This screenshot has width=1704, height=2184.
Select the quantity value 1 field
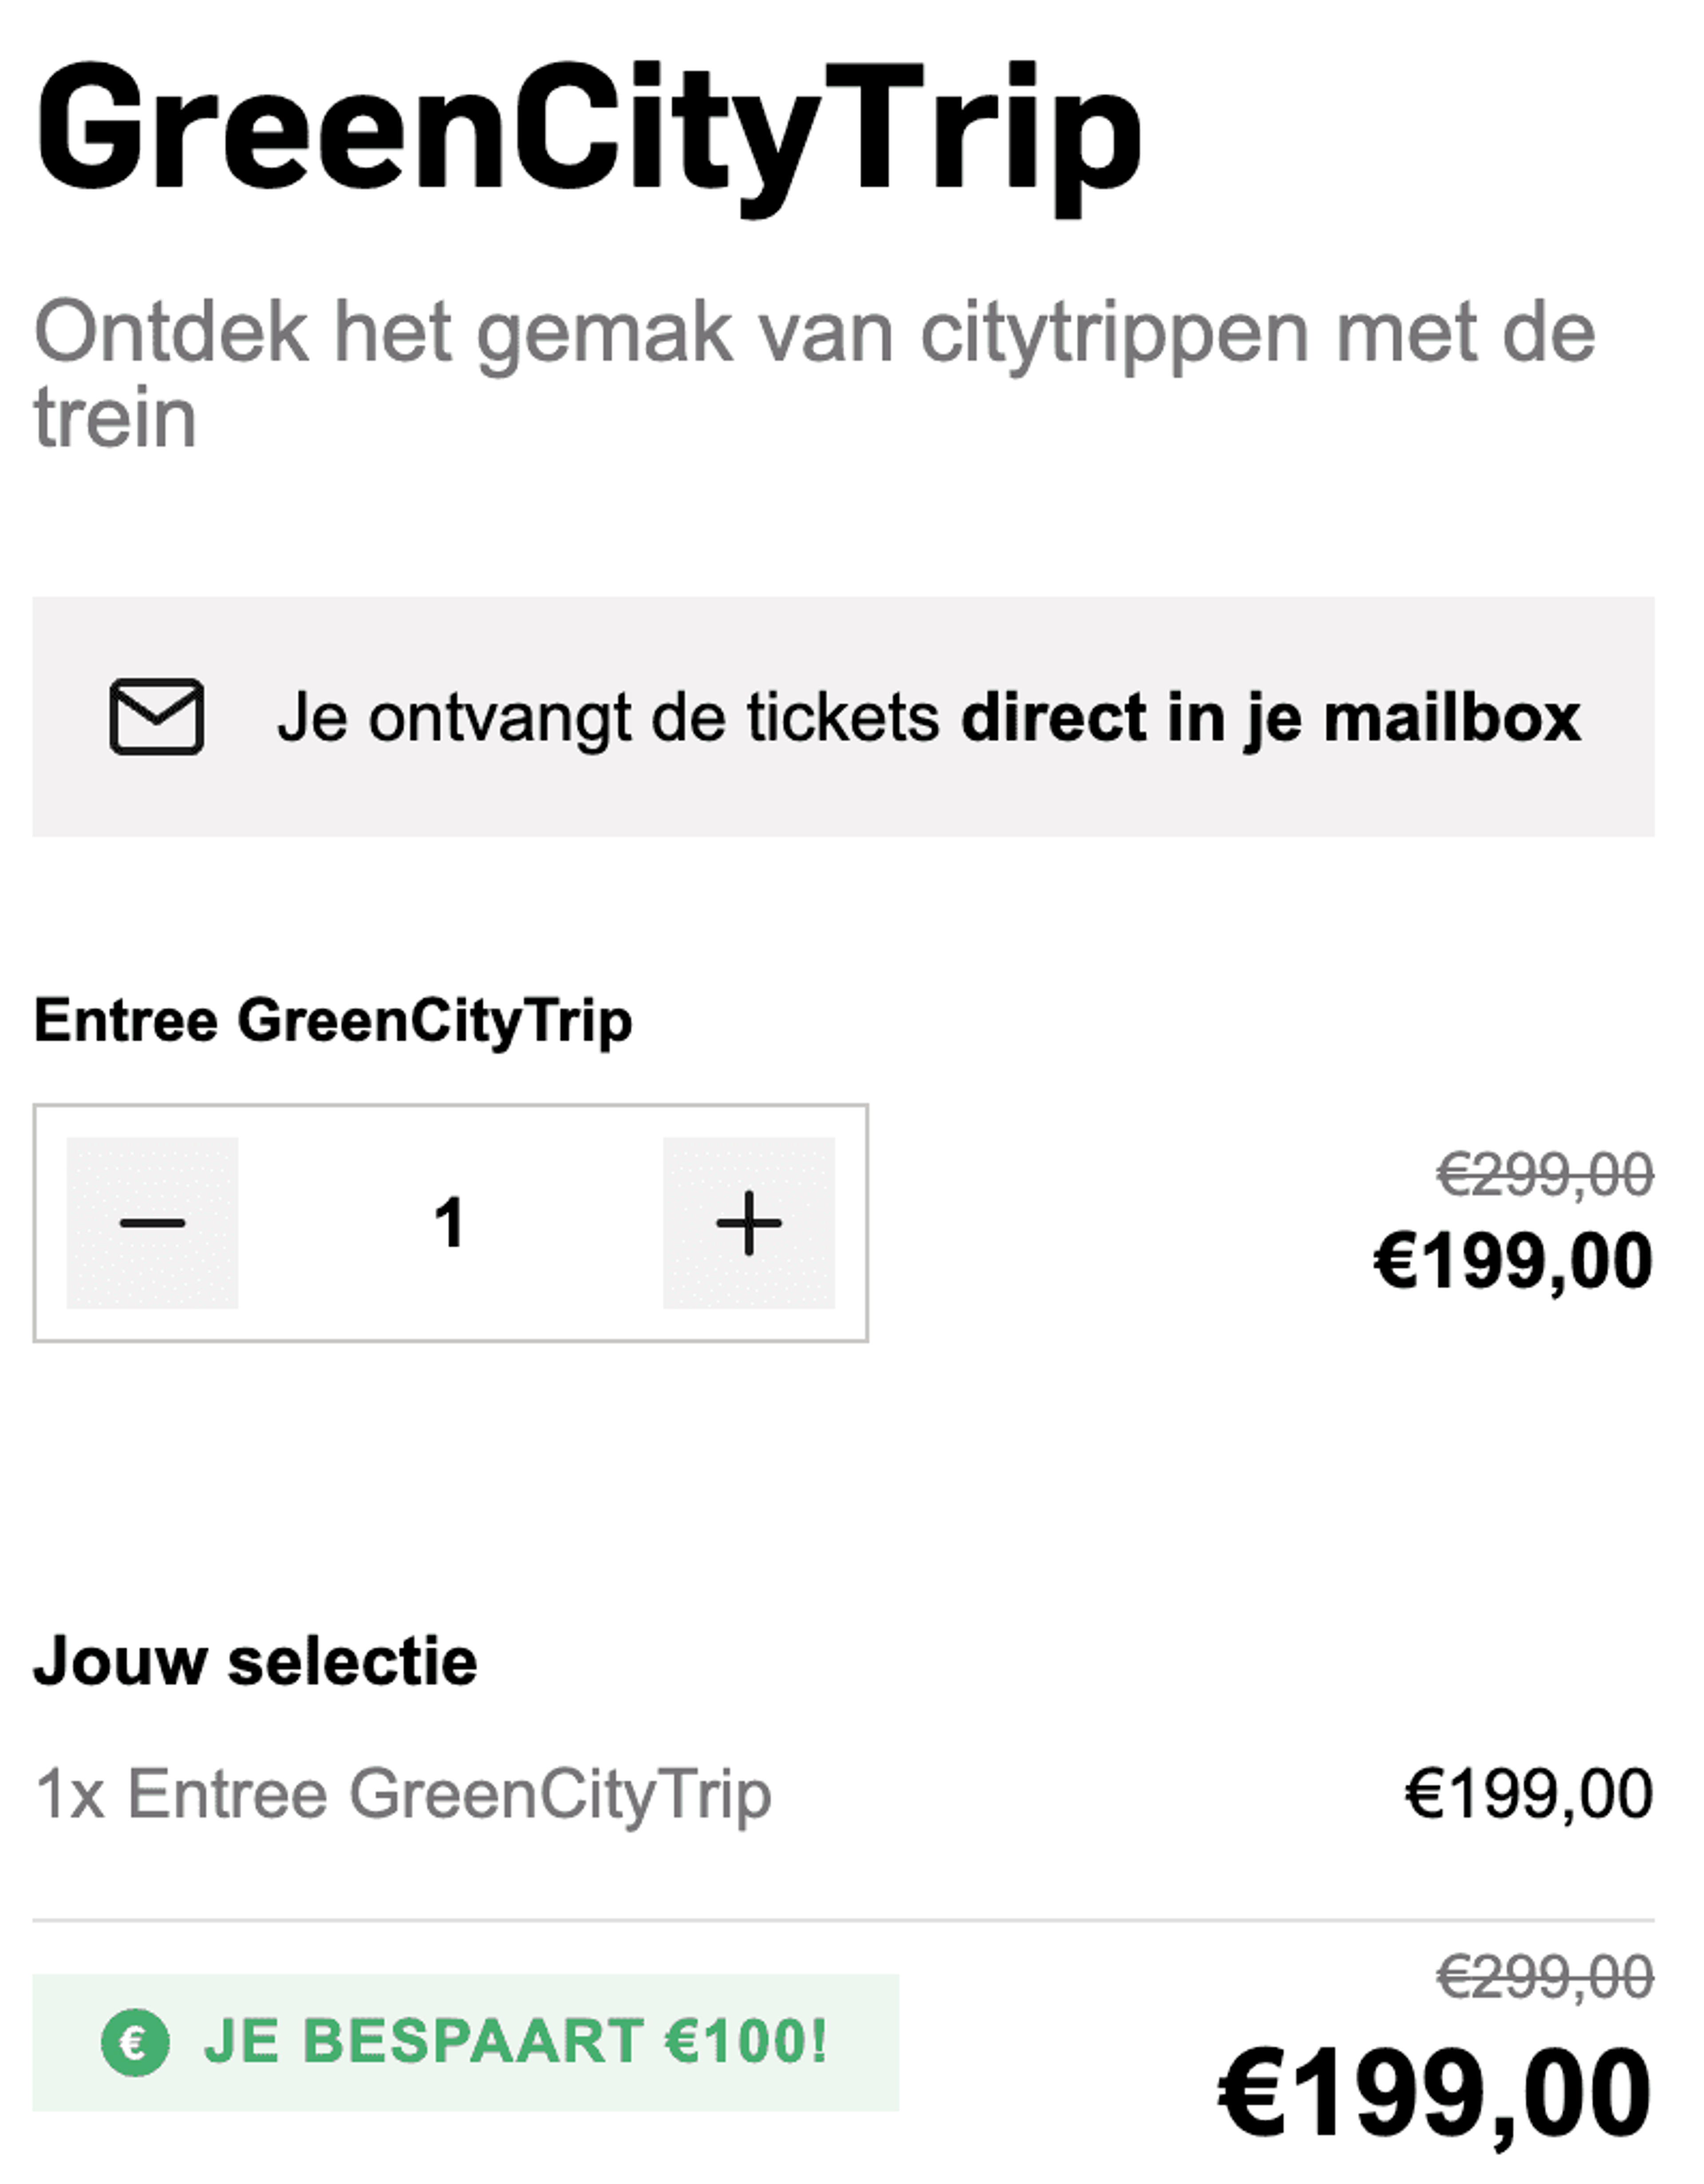click(450, 1222)
